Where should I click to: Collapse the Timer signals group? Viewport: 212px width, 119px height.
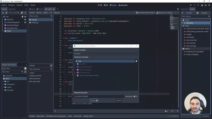pyautogui.click(x=182, y=20)
